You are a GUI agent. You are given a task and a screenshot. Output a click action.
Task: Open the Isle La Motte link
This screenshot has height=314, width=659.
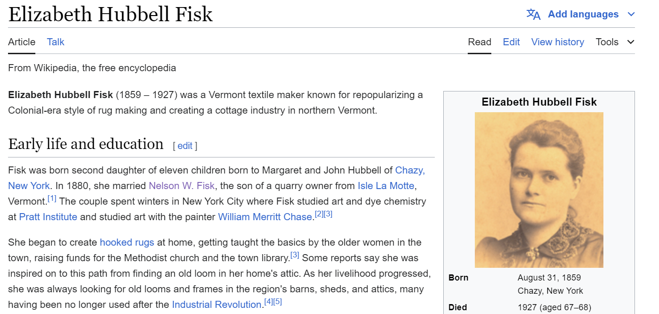coord(386,186)
